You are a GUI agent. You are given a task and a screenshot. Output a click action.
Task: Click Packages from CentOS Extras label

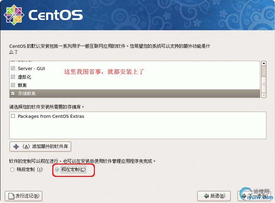pyautogui.click(x=51, y=116)
